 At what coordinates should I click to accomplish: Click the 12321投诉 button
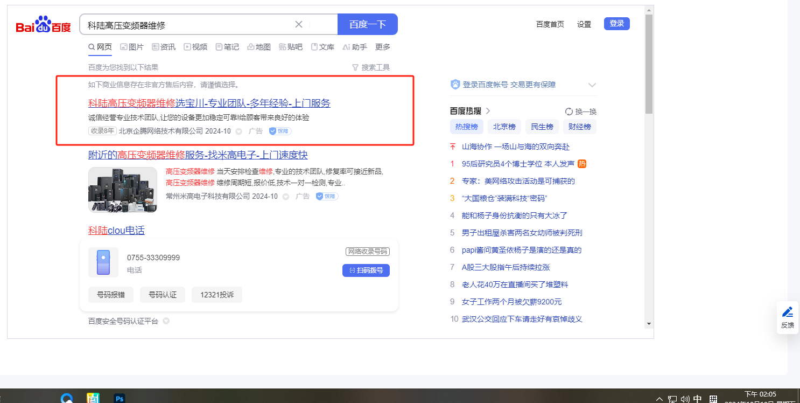tap(217, 295)
